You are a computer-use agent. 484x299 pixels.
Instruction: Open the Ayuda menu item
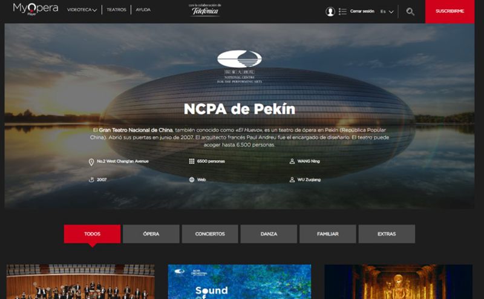pyautogui.click(x=143, y=10)
